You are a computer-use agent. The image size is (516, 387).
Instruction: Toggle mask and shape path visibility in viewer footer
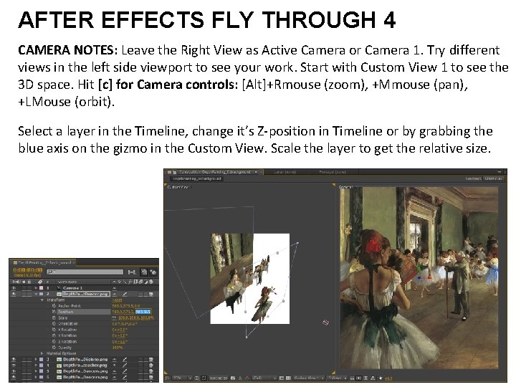tap(204, 378)
